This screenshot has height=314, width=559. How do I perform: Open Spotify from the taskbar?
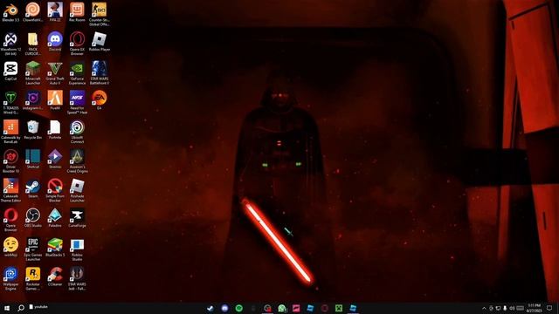click(238, 308)
